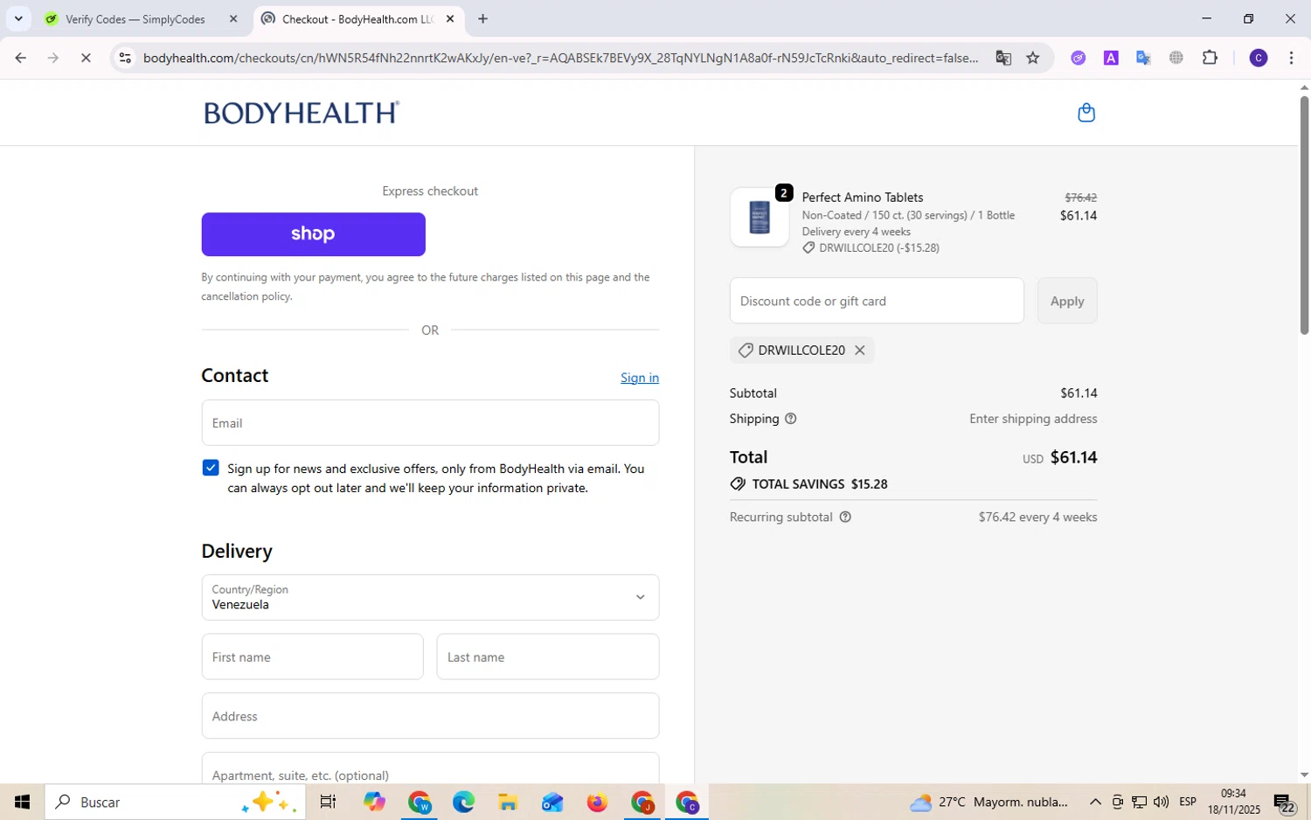Screen dimensions: 1311x820
Task: View site information icon in address bar
Action: coord(125,58)
